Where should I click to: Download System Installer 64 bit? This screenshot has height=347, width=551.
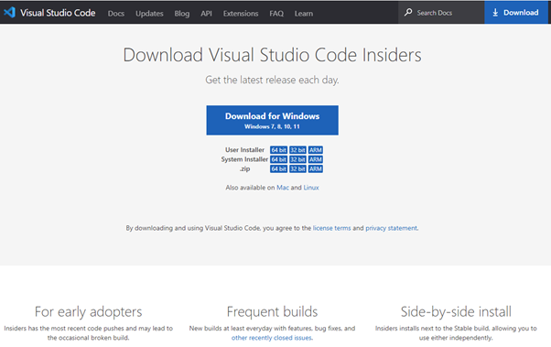pyautogui.click(x=278, y=159)
